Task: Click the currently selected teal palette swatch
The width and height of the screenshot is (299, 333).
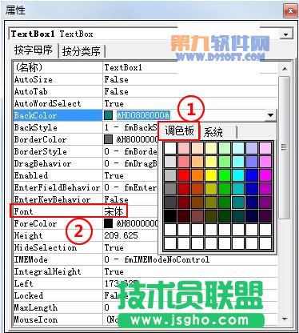Action: click(x=238, y=203)
